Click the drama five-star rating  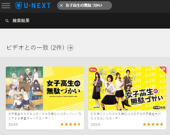point(153,124)
